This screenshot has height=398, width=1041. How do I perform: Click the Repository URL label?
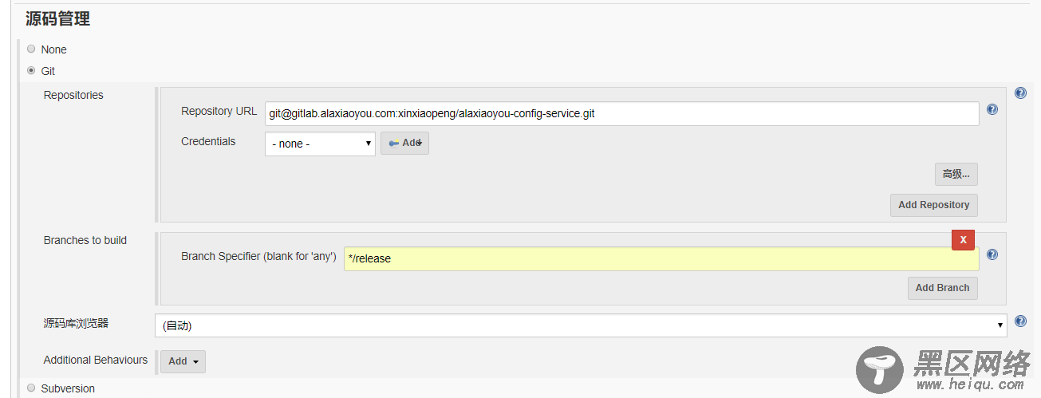point(219,111)
